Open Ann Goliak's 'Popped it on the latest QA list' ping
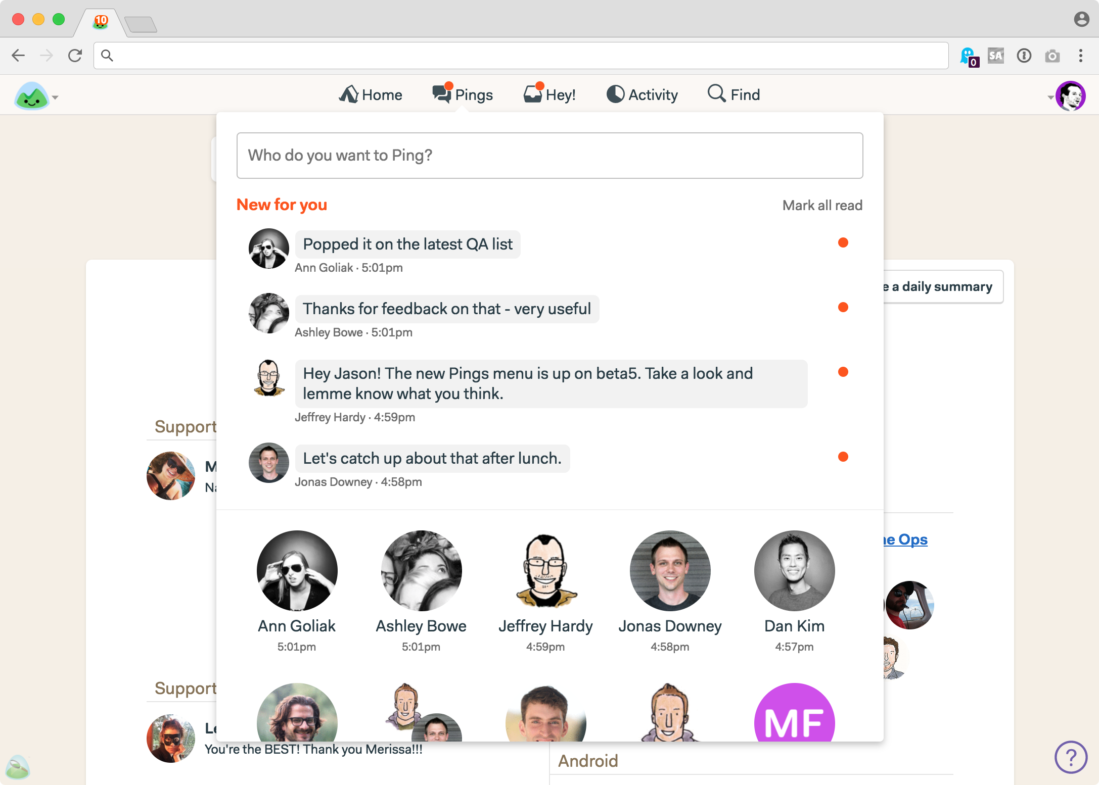 tap(407, 244)
